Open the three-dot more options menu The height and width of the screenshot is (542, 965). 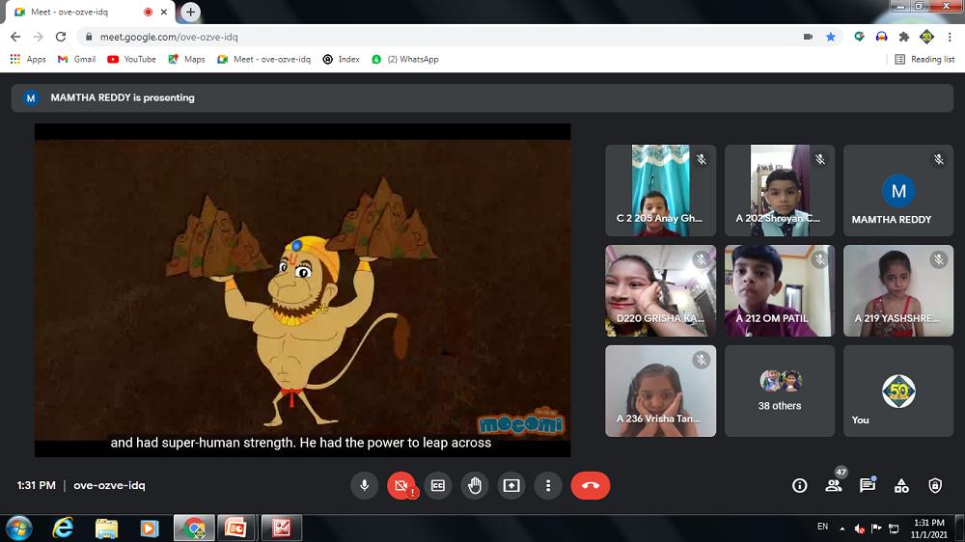coord(548,486)
